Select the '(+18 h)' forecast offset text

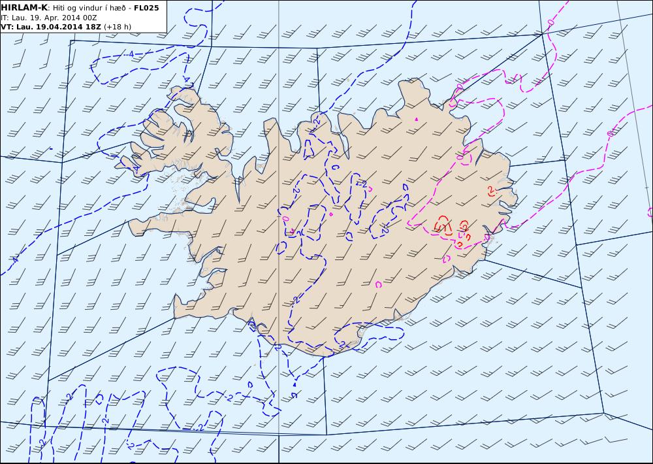[x=118, y=27]
